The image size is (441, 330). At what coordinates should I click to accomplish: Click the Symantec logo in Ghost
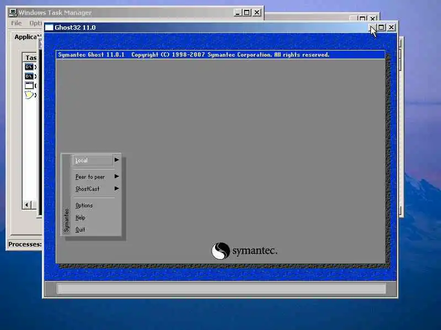pos(244,251)
